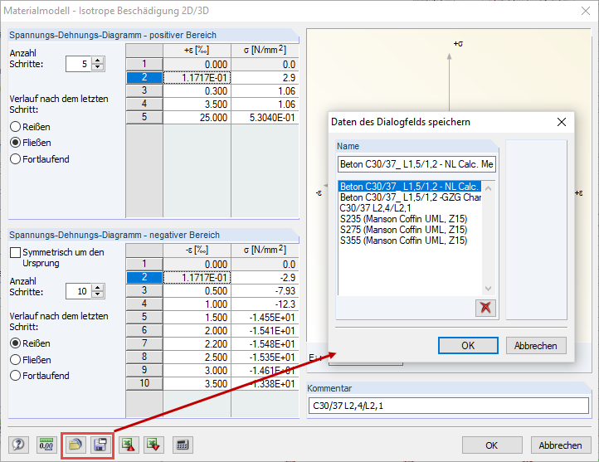599x462 pixels.
Task: Import table from Excel icon
Action: [153, 445]
